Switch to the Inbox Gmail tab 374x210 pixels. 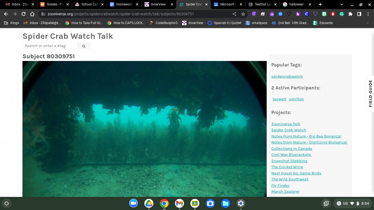(x=20, y=4)
